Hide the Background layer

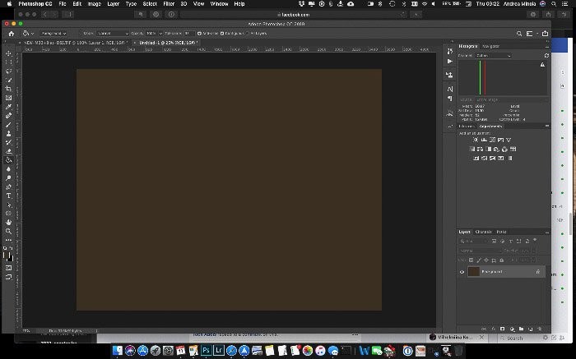tap(462, 272)
